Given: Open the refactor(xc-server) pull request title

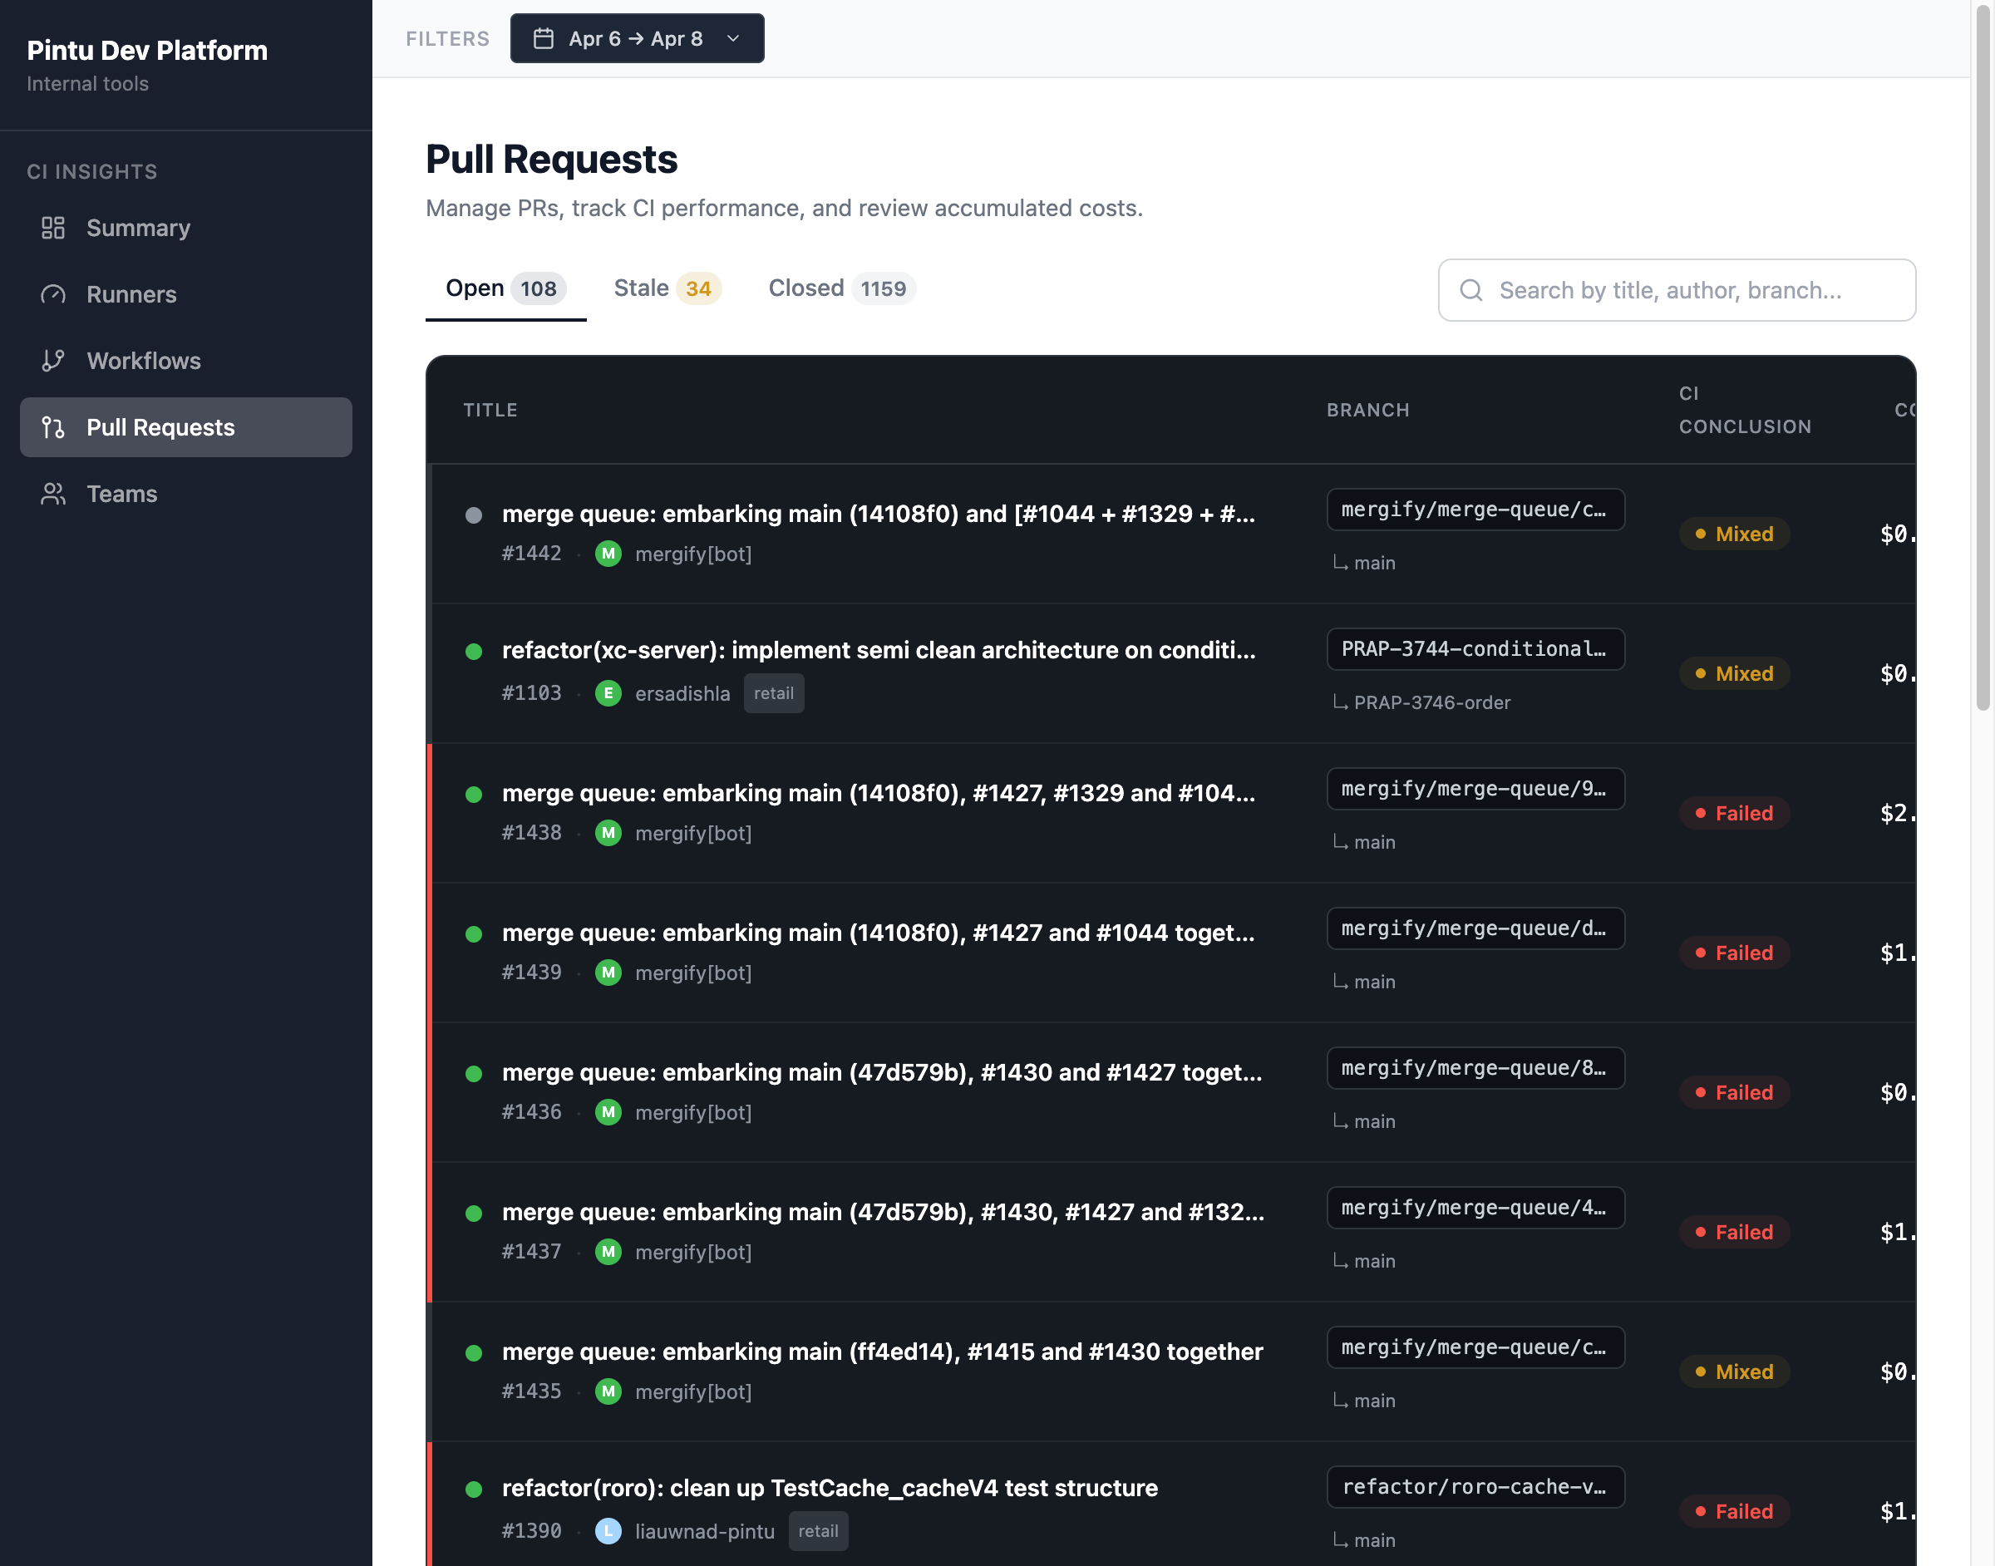Looking at the screenshot, I should pos(878,650).
